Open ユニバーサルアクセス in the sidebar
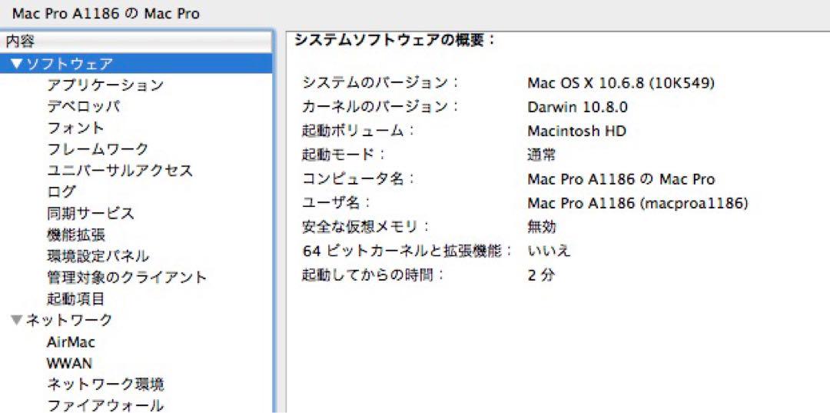 tap(120, 171)
